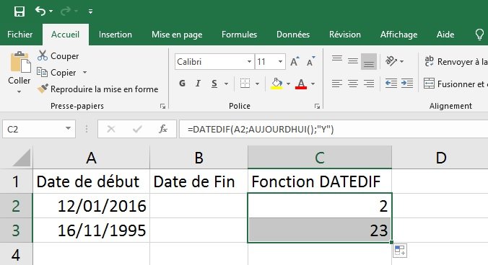Switch to the Formules tab
This screenshot has height=265, width=488.
[x=240, y=35]
